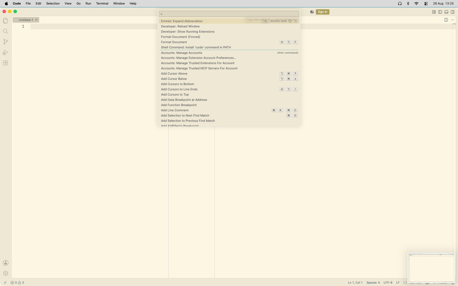Toggle the bottom Panel

tap(446, 12)
